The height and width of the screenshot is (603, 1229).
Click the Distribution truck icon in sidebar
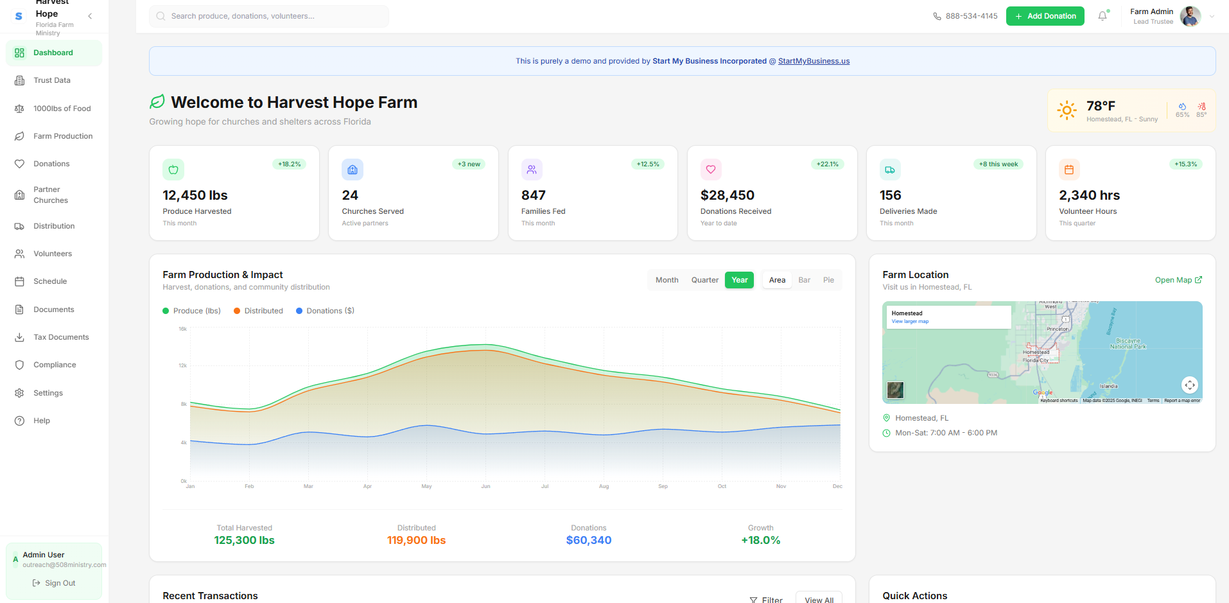click(19, 226)
